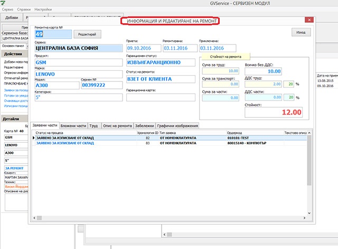Close the repair information dialog
Screen dimensions: 338x249
309,20
